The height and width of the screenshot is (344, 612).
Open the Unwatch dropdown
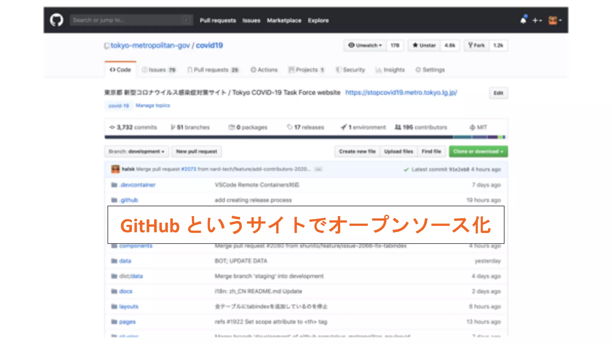click(x=365, y=45)
